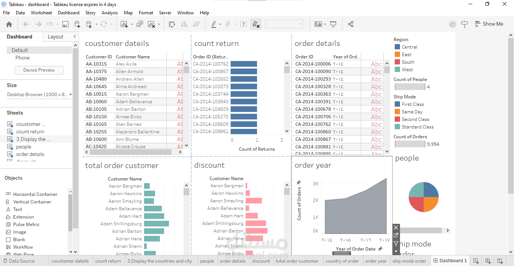The width and height of the screenshot is (514, 266).
Task: Use order year sheet as filter
Action: click(x=396, y=243)
